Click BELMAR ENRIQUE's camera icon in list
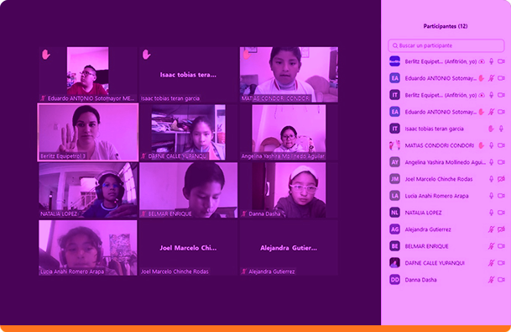 (501, 246)
